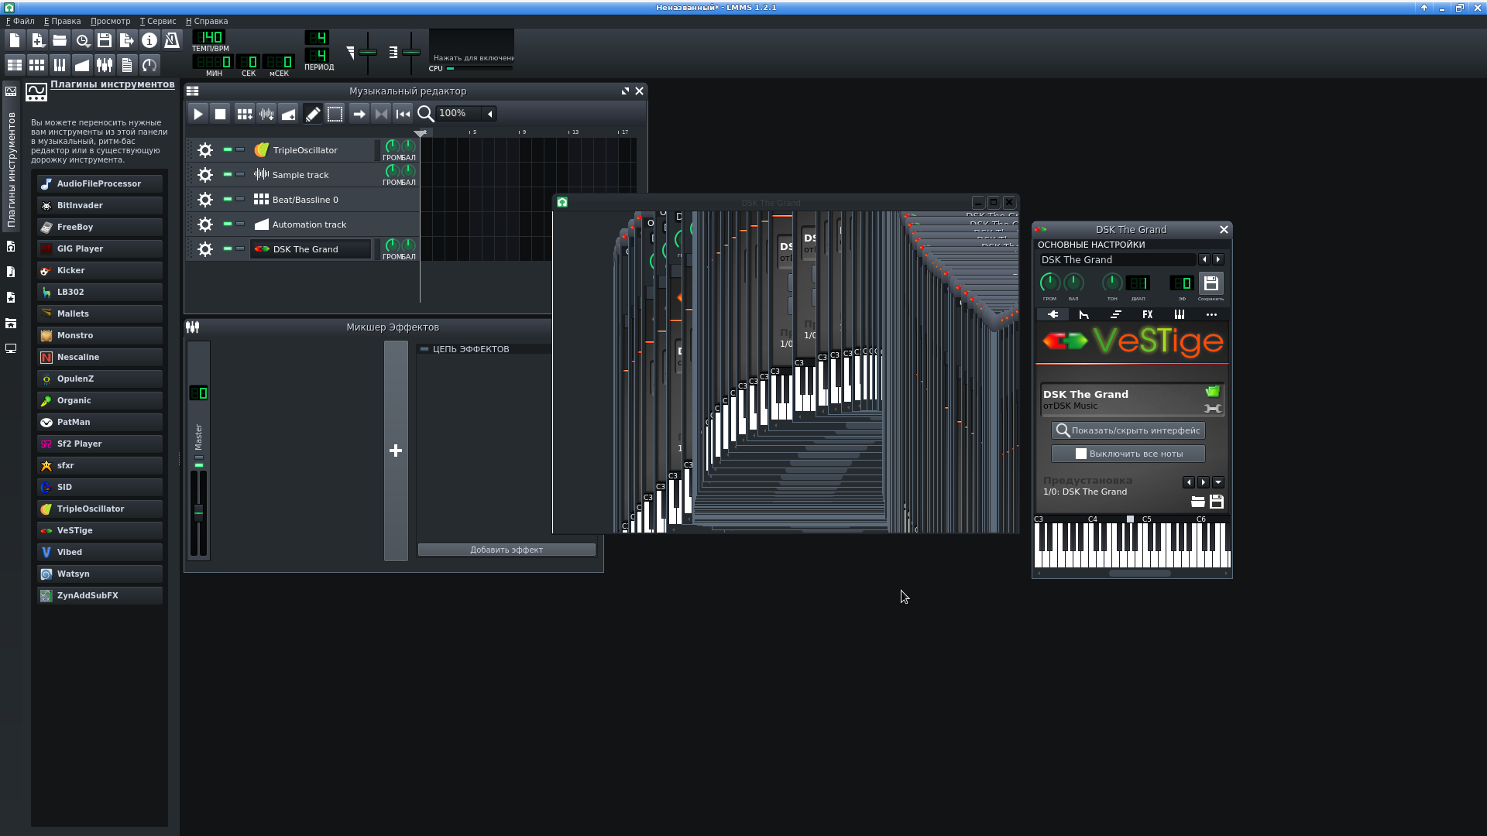Click next preset arrow in Предустановка section

pyautogui.click(x=1204, y=481)
